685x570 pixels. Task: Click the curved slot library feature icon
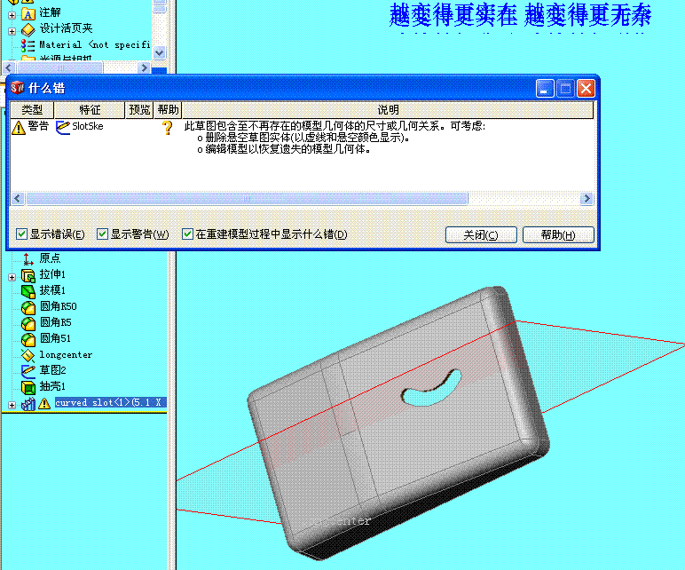[28, 403]
